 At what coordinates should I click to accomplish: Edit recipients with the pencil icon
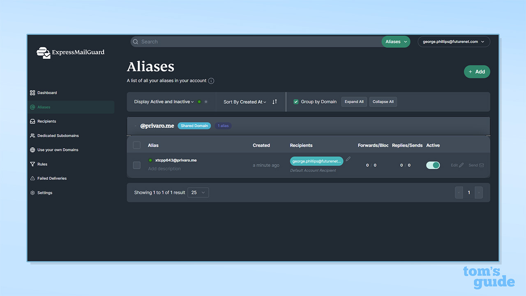click(x=348, y=158)
